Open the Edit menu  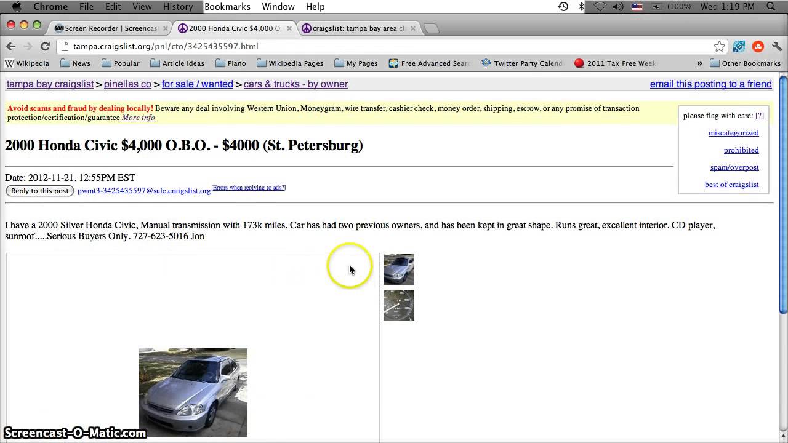pos(113,7)
